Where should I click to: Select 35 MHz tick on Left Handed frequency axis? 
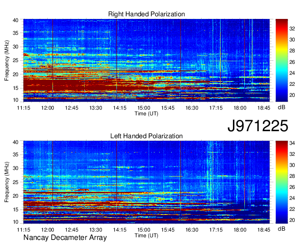click(15, 155)
